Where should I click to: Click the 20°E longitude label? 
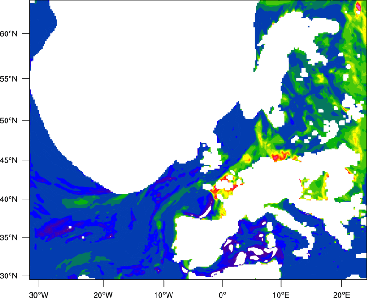(341, 295)
